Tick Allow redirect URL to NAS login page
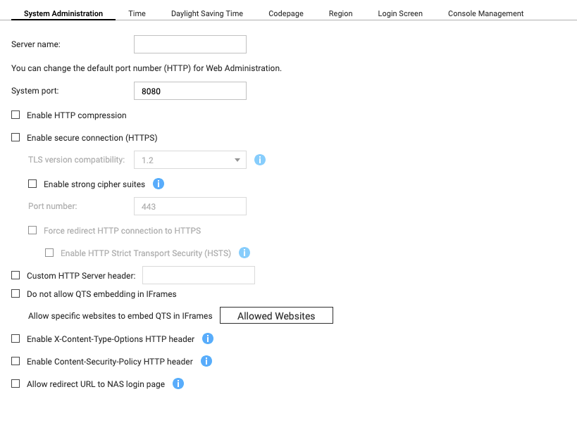Screen dimensions: 577x437 (x=16, y=384)
